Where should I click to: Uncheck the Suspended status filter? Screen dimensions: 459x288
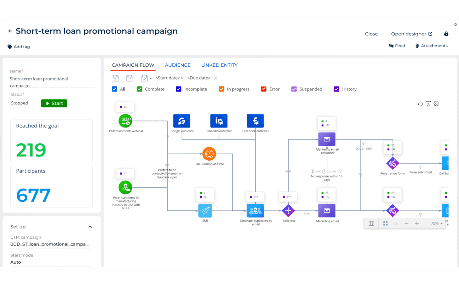click(x=294, y=89)
